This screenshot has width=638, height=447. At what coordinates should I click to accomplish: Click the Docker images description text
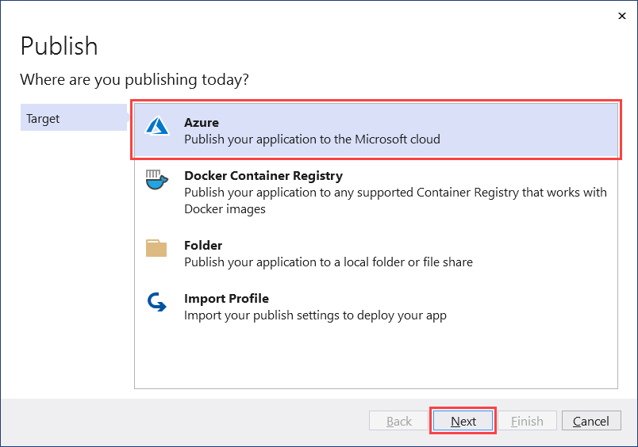tap(395, 201)
